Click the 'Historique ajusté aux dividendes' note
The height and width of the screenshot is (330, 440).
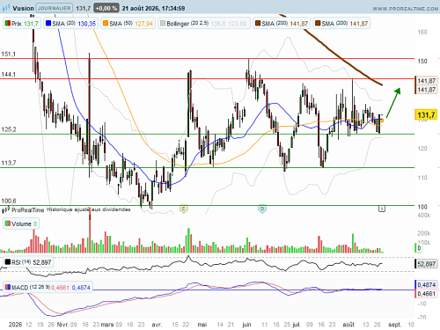[x=89, y=209]
